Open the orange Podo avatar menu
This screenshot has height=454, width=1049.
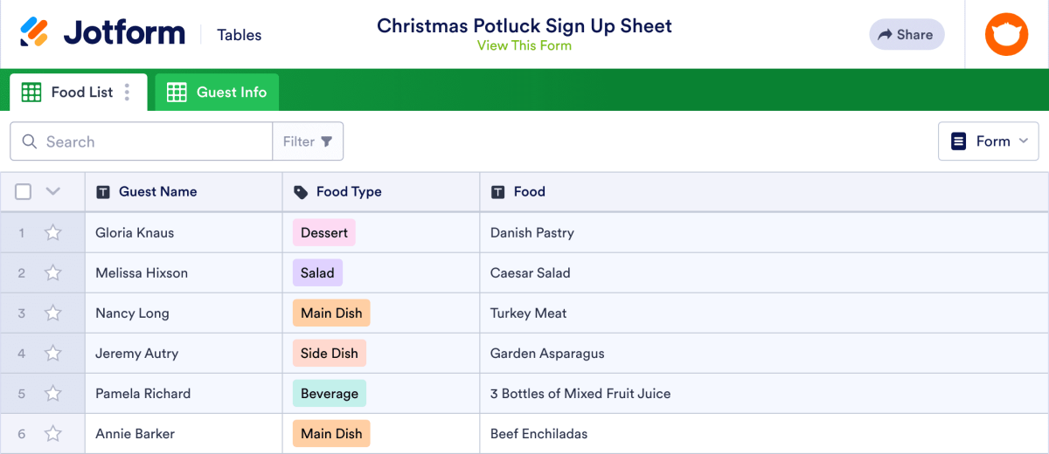pos(1007,35)
